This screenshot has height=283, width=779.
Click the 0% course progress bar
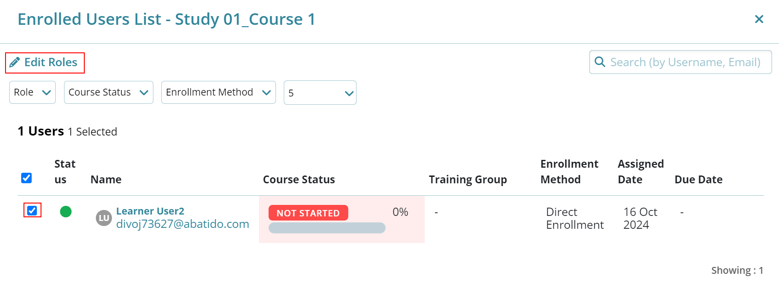[x=327, y=228]
